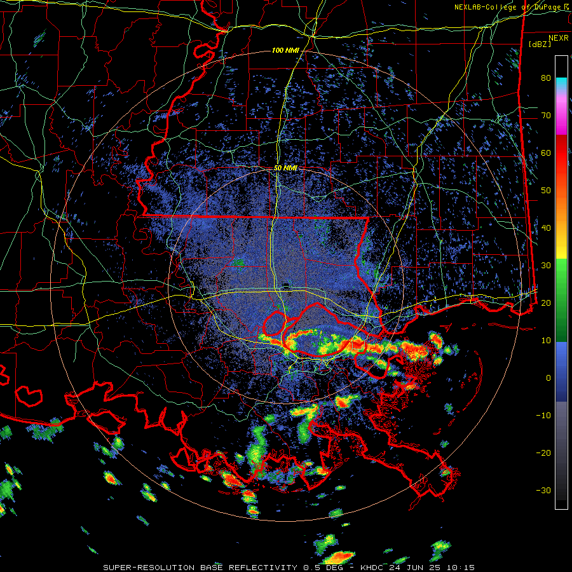
Task: Click the 10 value on dBZ scale
Action: coord(546,341)
